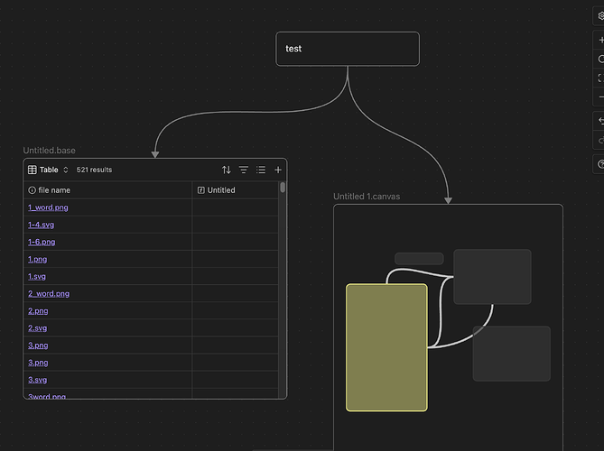
Task: Click the plus icon in base toolbar
Action: tap(278, 170)
